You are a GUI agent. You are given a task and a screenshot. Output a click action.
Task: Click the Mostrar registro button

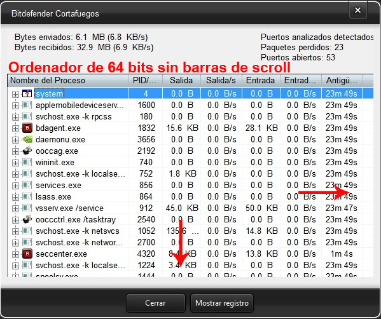(x=222, y=303)
